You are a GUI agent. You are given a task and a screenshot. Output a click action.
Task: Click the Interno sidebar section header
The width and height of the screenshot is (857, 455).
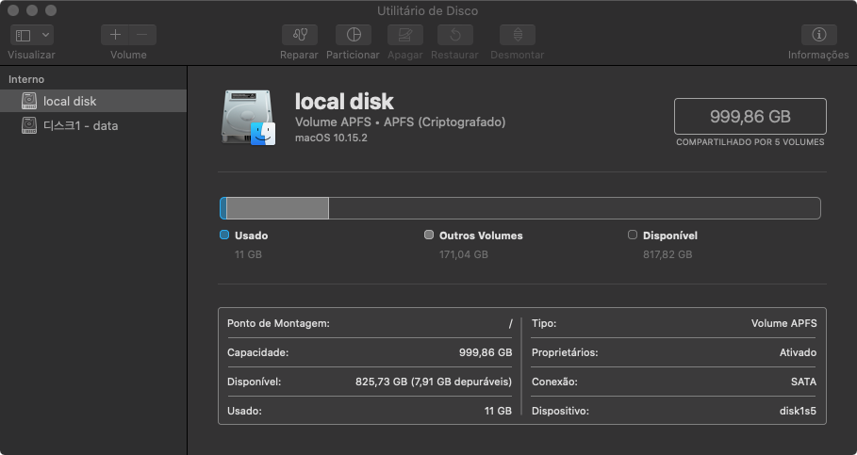[x=26, y=79]
